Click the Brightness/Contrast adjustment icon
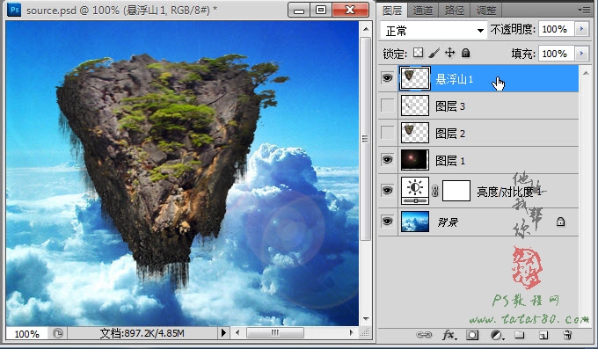Viewport: 598px width, 349px height. coord(415,191)
